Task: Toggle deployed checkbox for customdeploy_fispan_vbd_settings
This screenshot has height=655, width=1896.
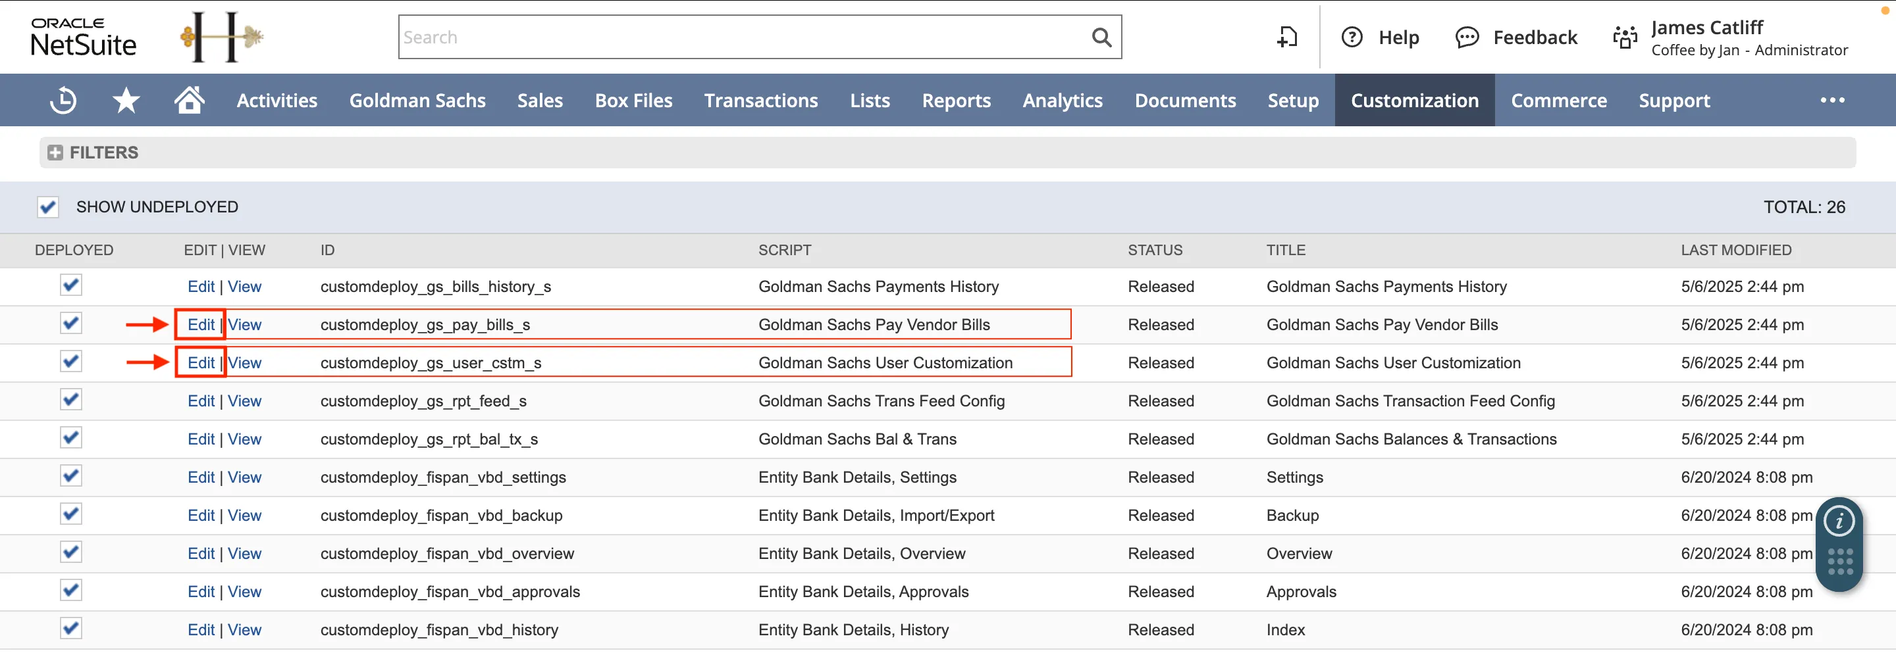Action: (x=70, y=476)
